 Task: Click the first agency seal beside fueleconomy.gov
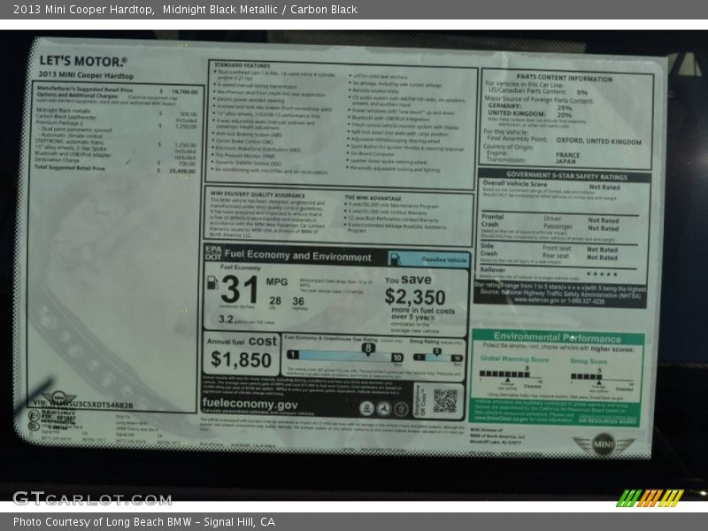(x=366, y=409)
